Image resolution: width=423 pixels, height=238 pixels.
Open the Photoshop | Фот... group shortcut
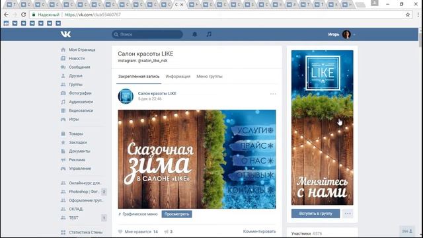coord(84,192)
